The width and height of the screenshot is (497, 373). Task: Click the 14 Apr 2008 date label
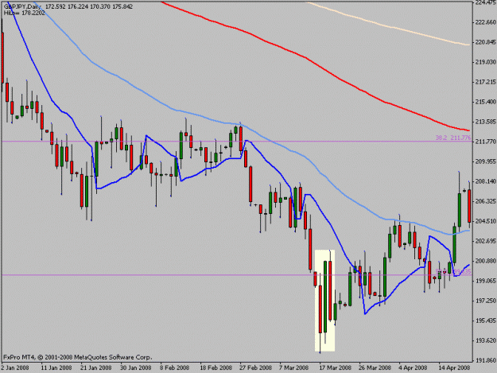(x=455, y=368)
